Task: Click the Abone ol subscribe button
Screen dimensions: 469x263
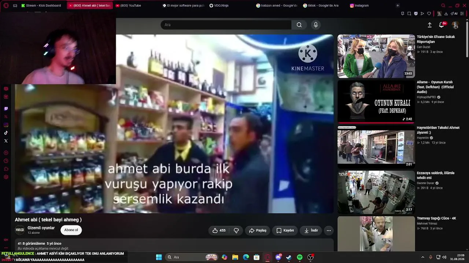Action: click(71, 230)
